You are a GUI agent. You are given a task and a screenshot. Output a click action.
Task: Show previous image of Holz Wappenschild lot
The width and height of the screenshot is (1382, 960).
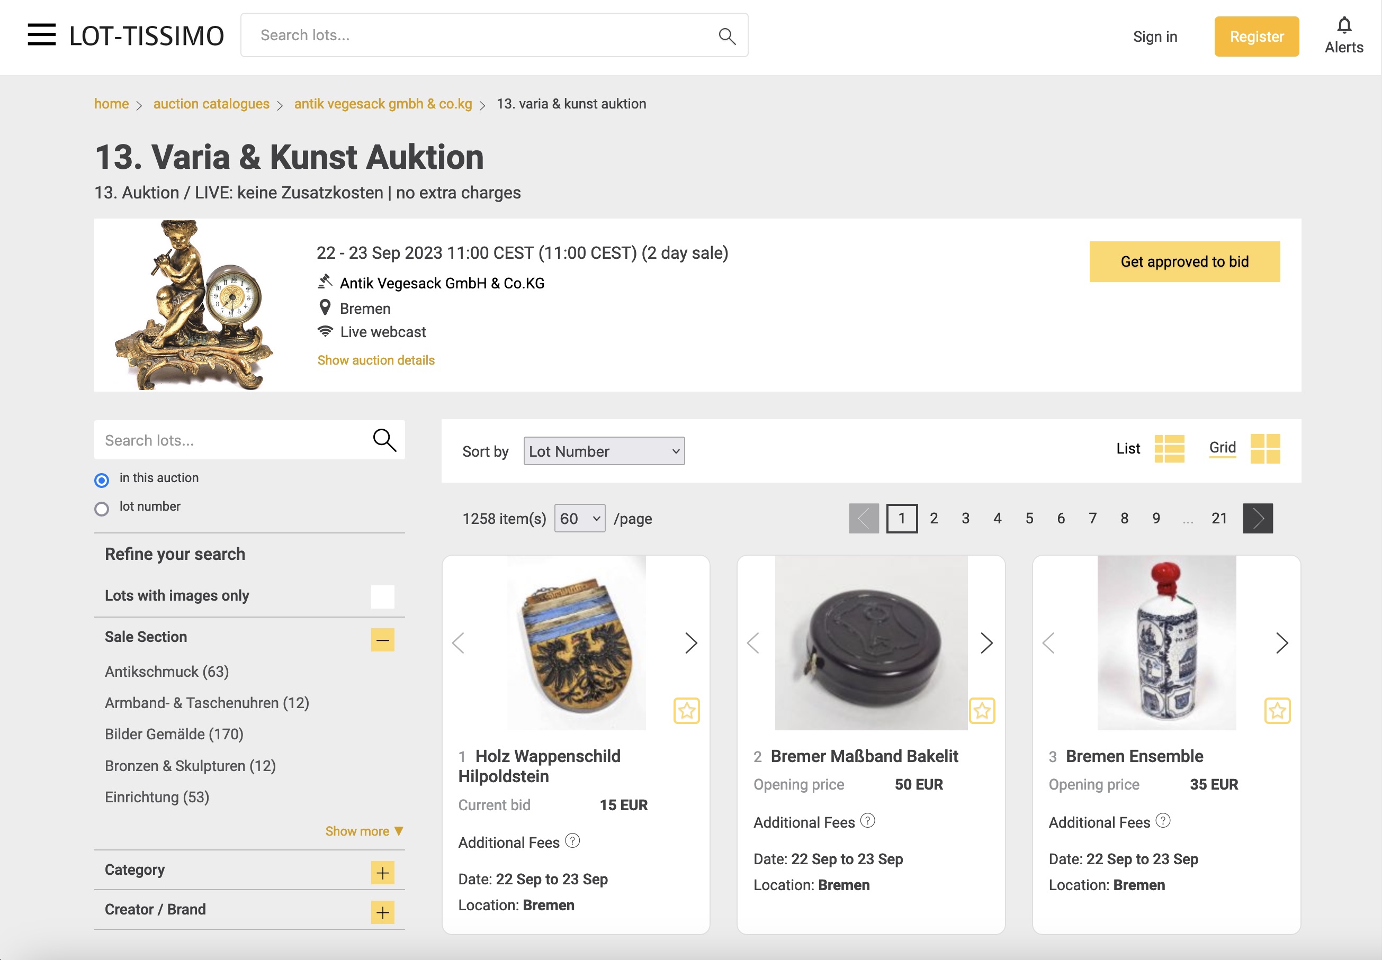459,642
